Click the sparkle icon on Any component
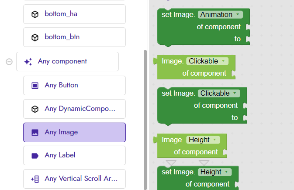The height and width of the screenshot is (190, 294). 28,62
